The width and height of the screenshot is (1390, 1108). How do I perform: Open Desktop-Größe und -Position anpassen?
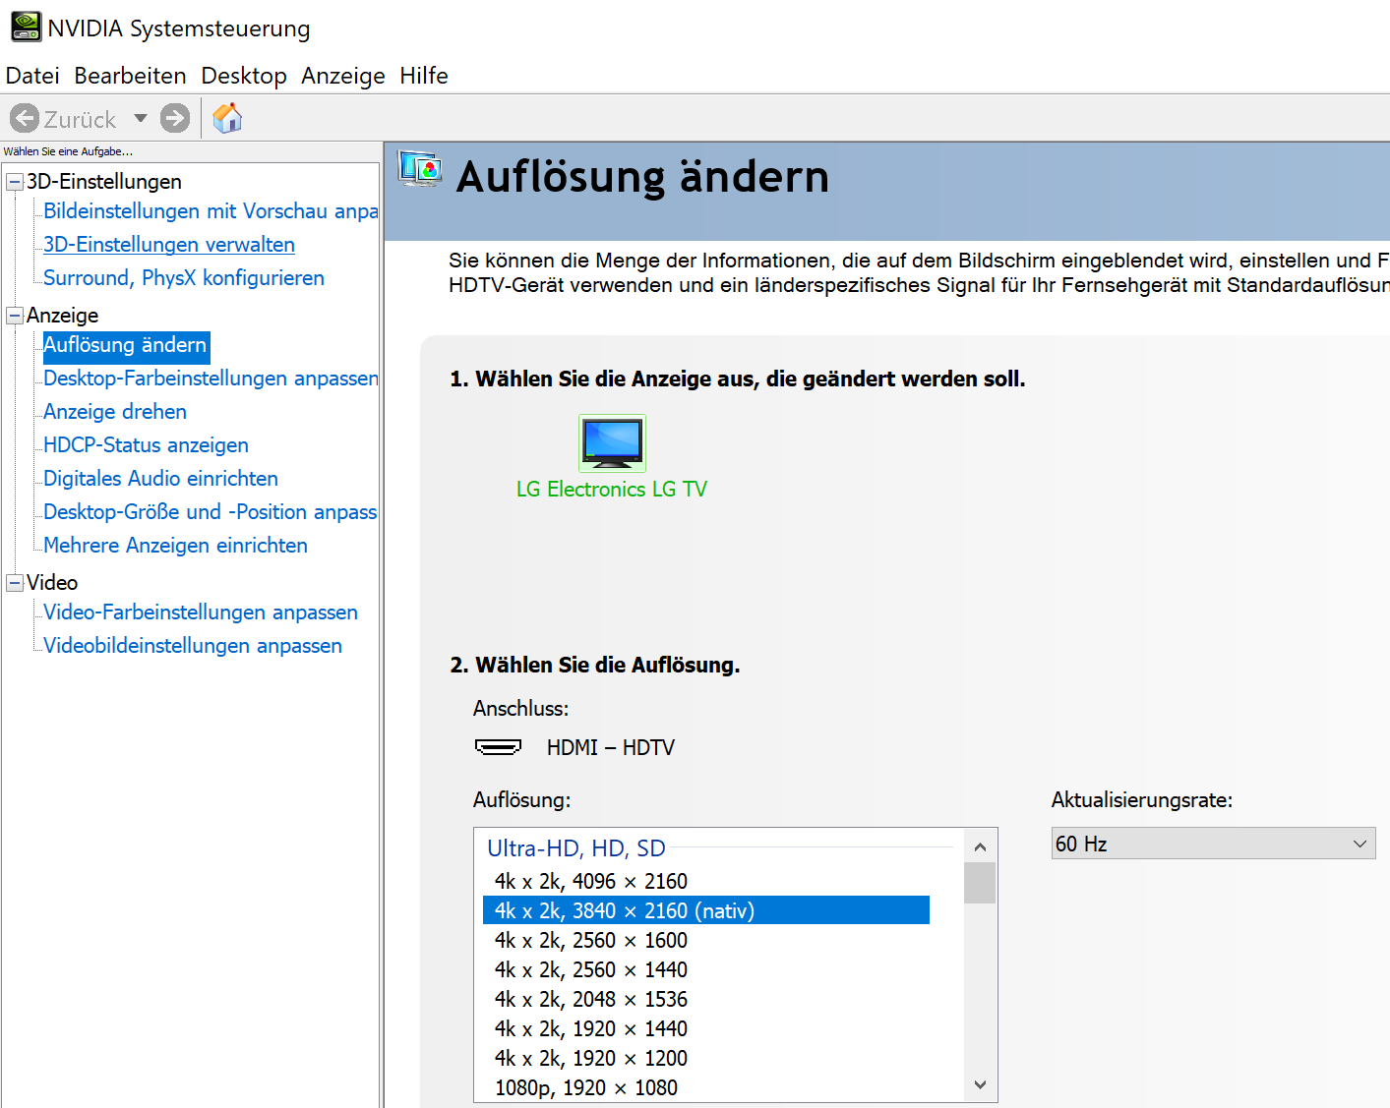[x=211, y=512]
